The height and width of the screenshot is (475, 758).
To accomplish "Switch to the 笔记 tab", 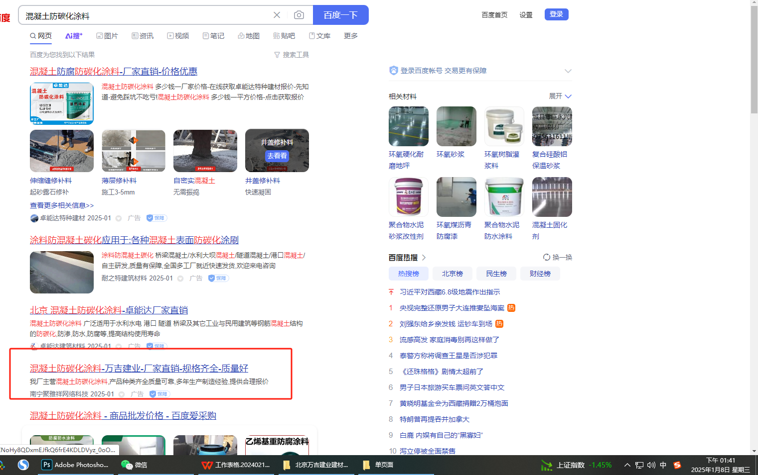I will coord(213,36).
